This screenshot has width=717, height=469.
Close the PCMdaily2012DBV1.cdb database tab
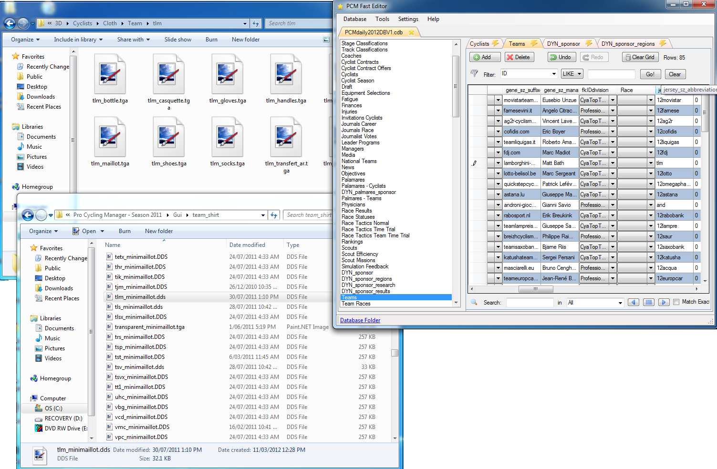(x=411, y=32)
